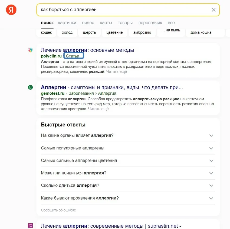This screenshot has width=230, height=229.
Task: Expand 'Какие бывают проявления аллергии?'
Action: [x=211, y=198]
